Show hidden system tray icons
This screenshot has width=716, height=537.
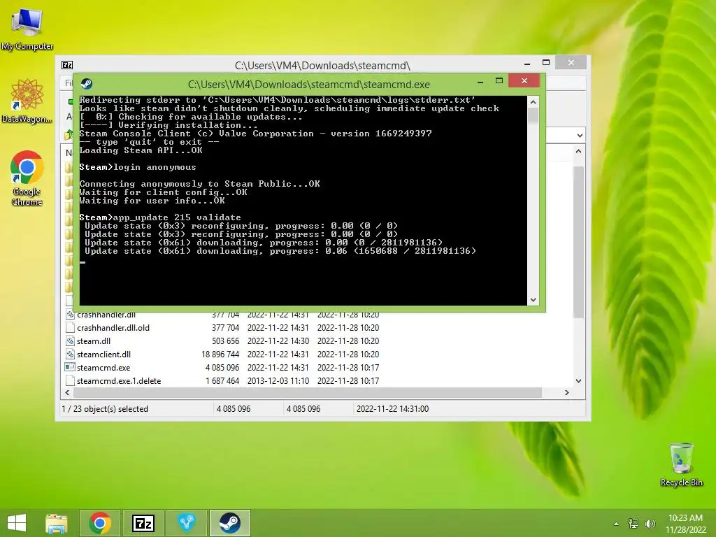(x=616, y=523)
